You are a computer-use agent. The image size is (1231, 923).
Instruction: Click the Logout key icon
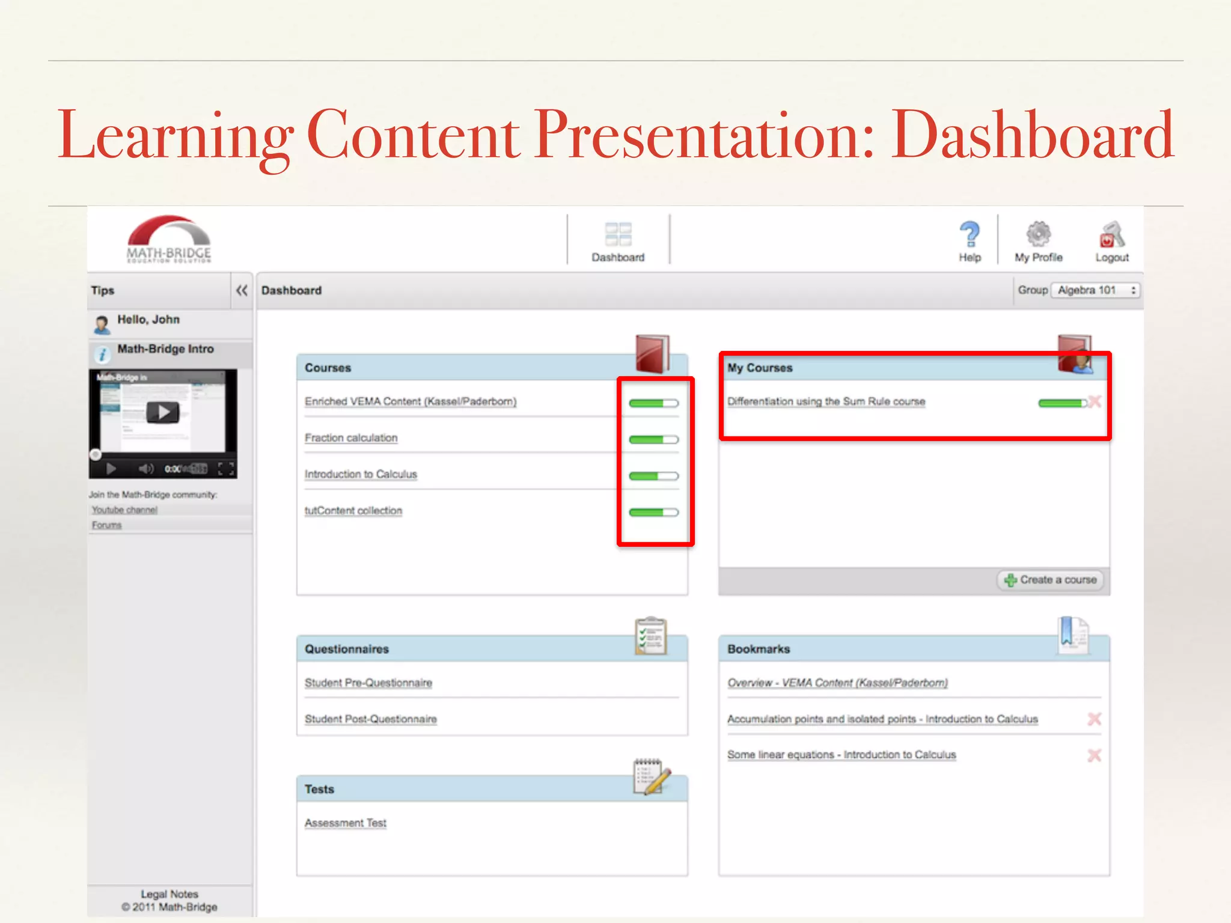point(1111,234)
